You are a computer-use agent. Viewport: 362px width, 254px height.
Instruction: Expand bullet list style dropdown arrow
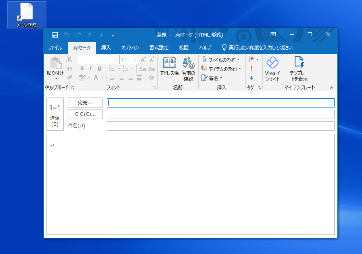[118, 69]
